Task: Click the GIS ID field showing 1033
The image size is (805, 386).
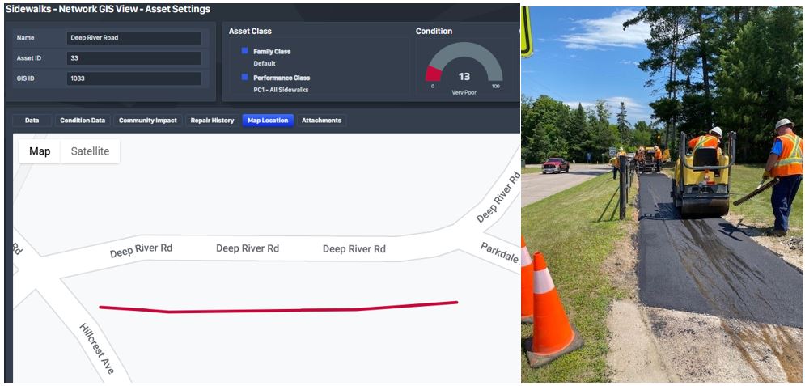Action: [x=134, y=79]
